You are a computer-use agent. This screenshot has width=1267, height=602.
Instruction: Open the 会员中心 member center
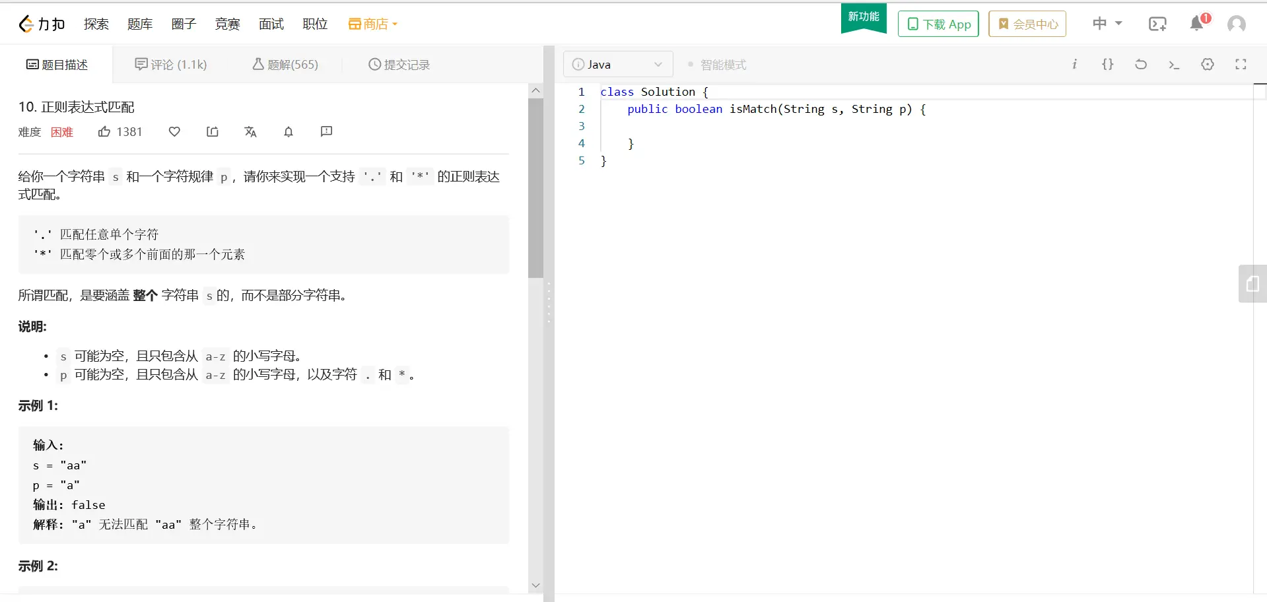click(x=1027, y=24)
